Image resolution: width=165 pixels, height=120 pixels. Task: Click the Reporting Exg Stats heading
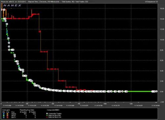(x=27, y=110)
